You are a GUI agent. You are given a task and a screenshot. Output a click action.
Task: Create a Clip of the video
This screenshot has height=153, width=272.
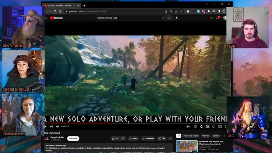click(x=161, y=139)
